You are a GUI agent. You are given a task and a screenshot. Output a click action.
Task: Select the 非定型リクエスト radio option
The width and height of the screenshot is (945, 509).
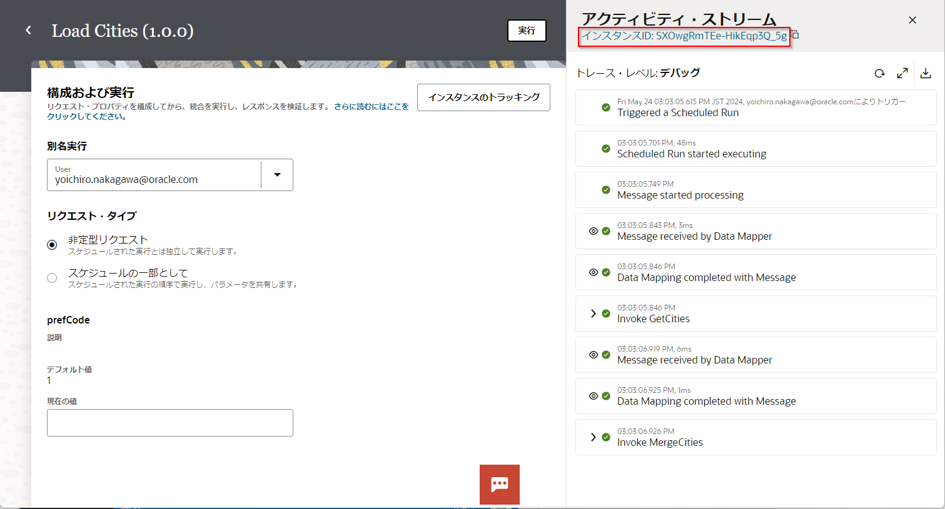(52, 245)
